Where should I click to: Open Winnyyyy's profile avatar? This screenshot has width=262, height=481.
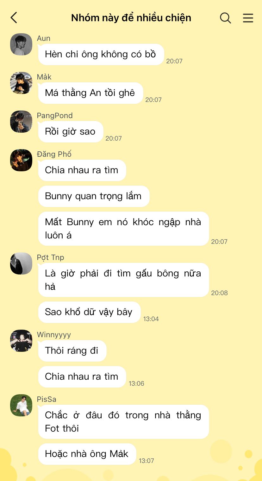coord(21,341)
